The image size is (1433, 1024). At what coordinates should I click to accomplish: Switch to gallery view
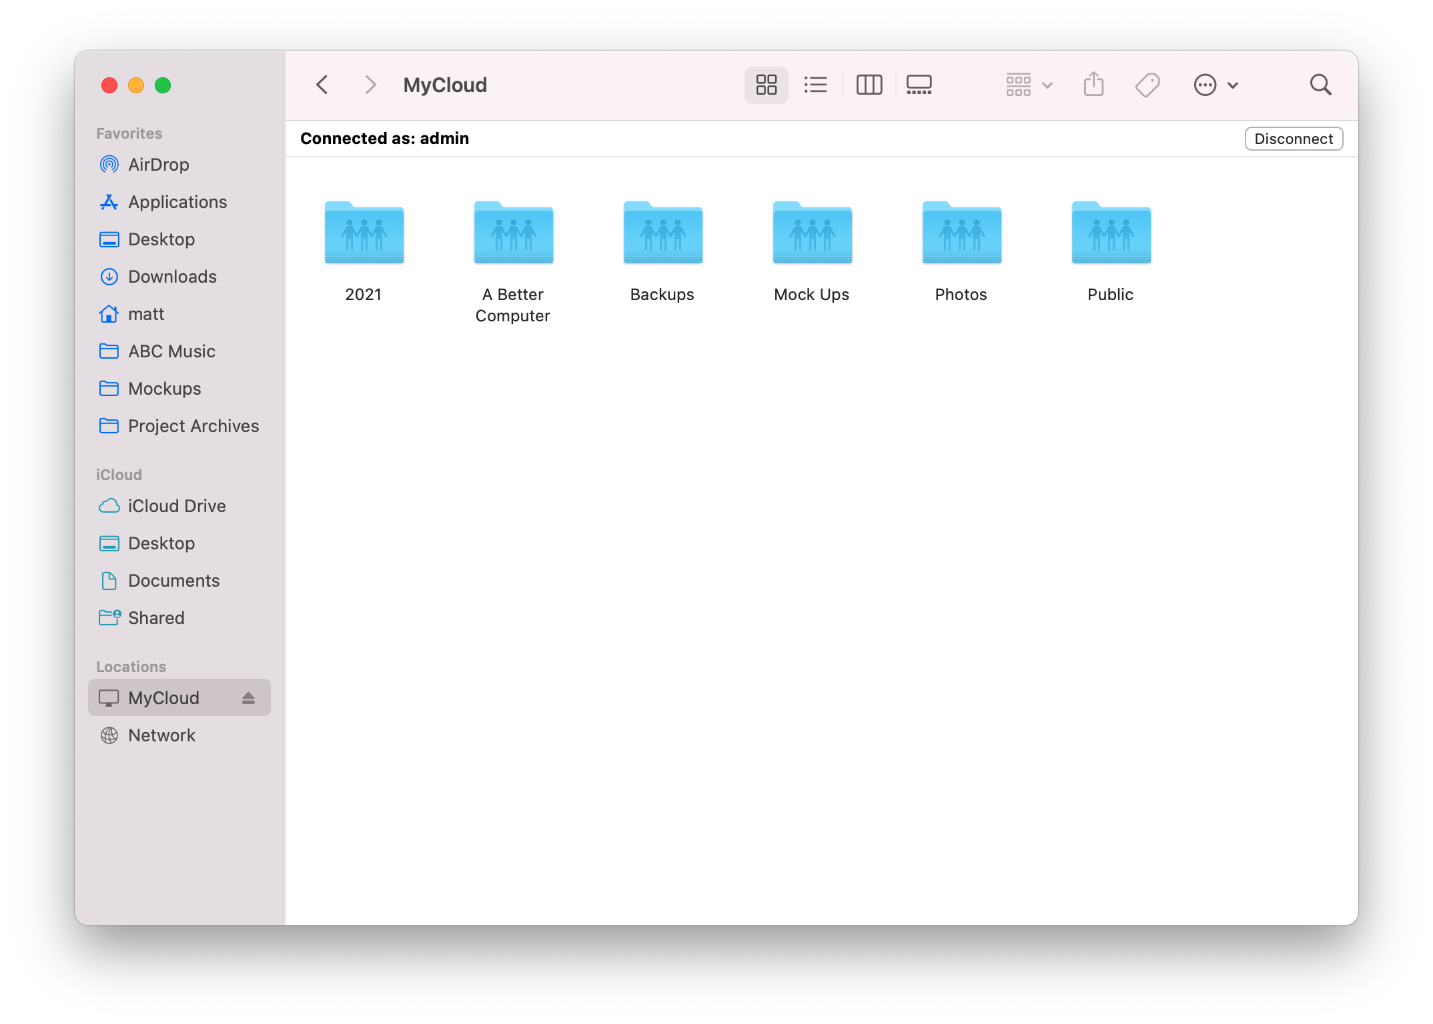point(919,85)
